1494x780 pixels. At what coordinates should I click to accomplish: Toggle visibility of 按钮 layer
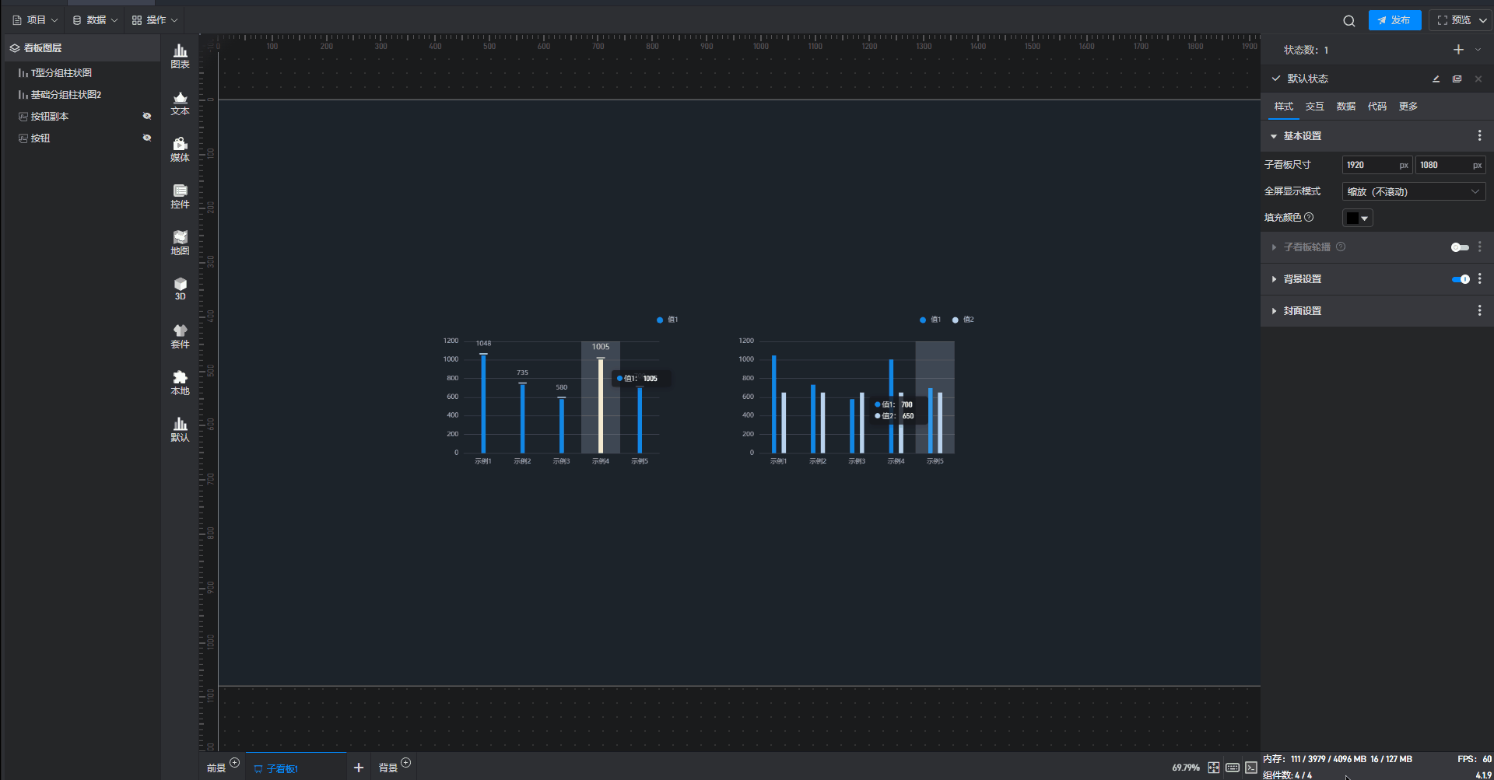146,138
